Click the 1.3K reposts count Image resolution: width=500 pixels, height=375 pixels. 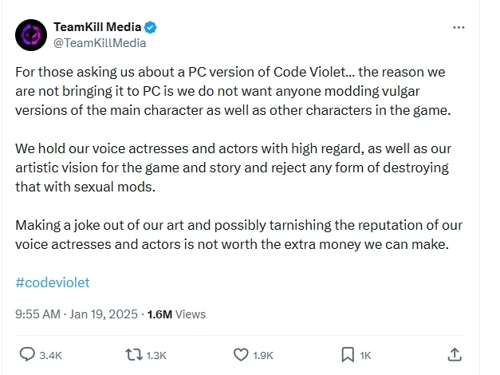click(x=157, y=354)
